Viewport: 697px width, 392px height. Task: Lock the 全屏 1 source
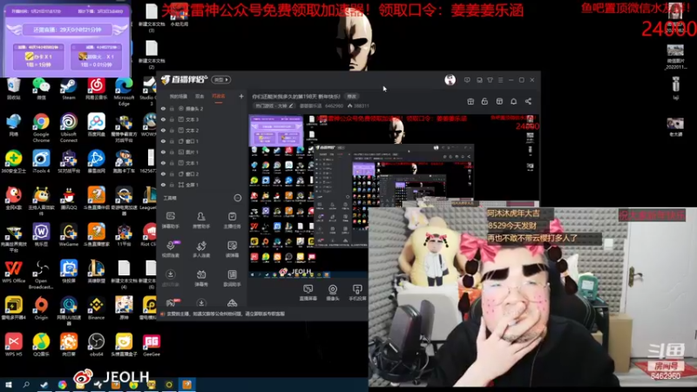[172, 185]
